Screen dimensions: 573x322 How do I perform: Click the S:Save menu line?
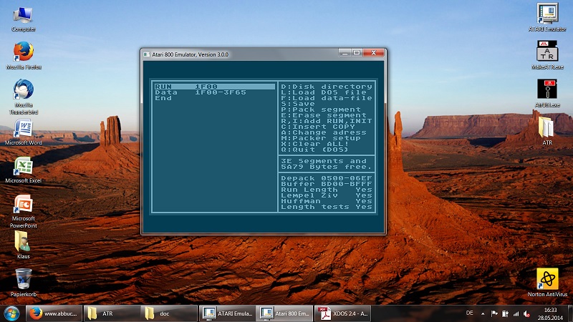pyautogui.click(x=298, y=104)
